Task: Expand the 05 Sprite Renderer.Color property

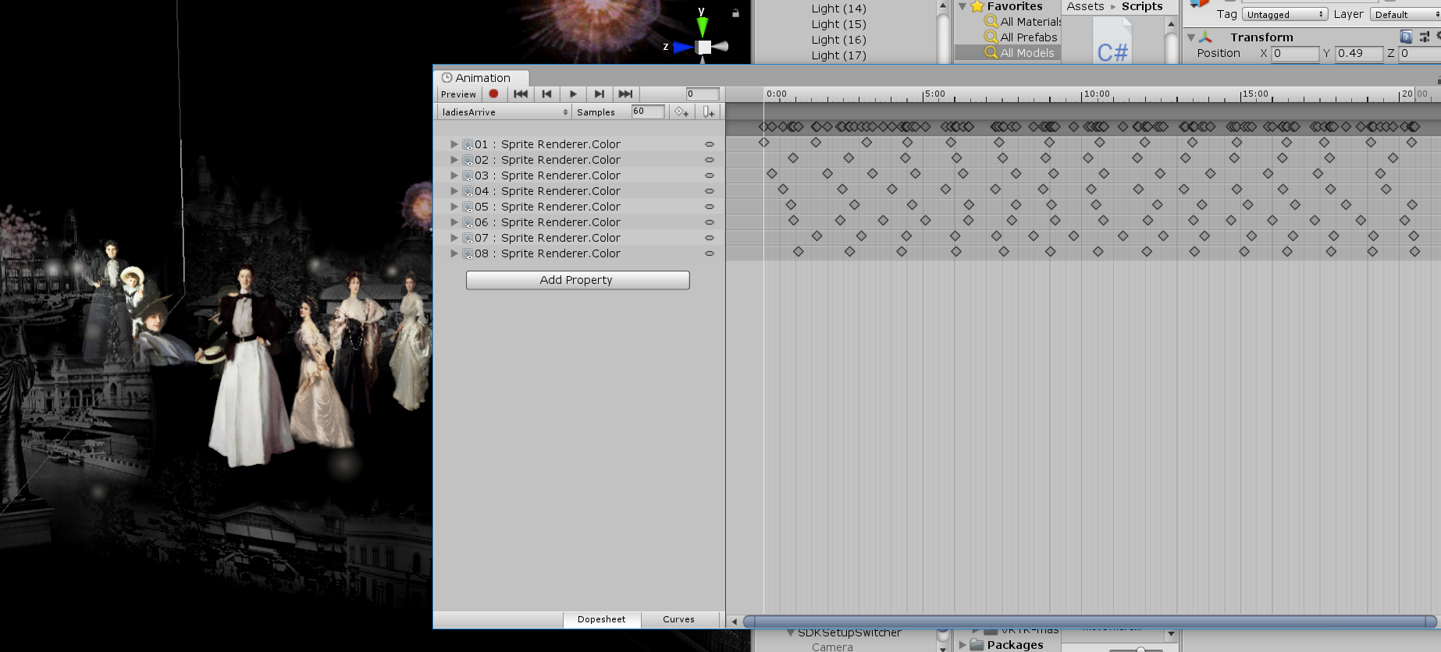Action: 454,207
